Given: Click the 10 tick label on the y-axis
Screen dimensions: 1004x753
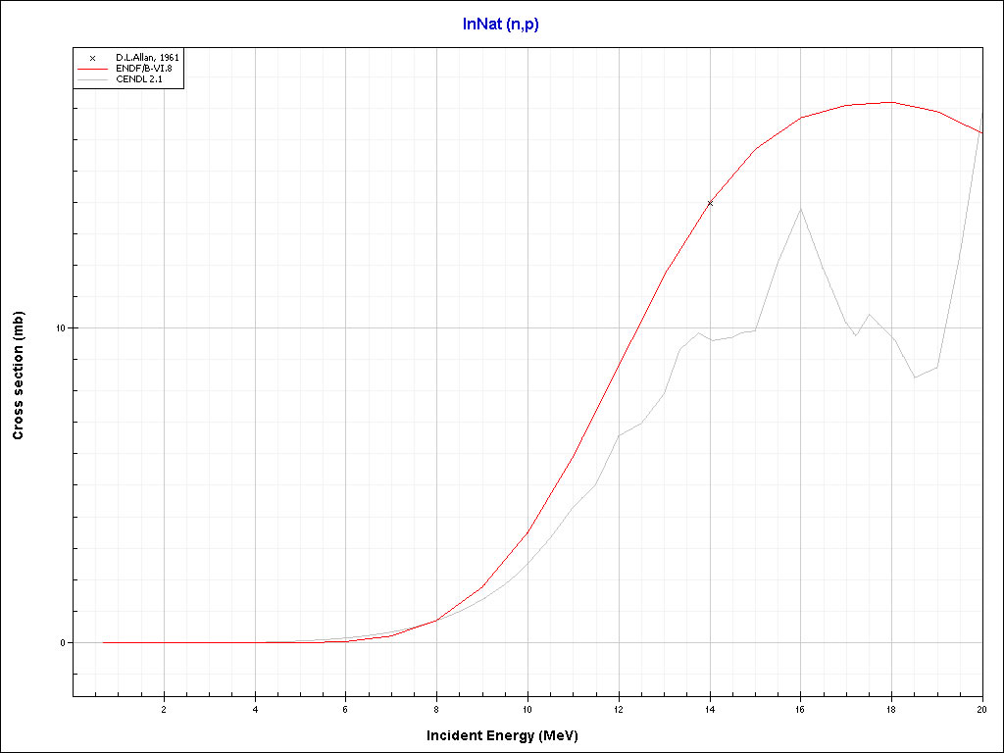Looking at the screenshot, I should (x=60, y=327).
